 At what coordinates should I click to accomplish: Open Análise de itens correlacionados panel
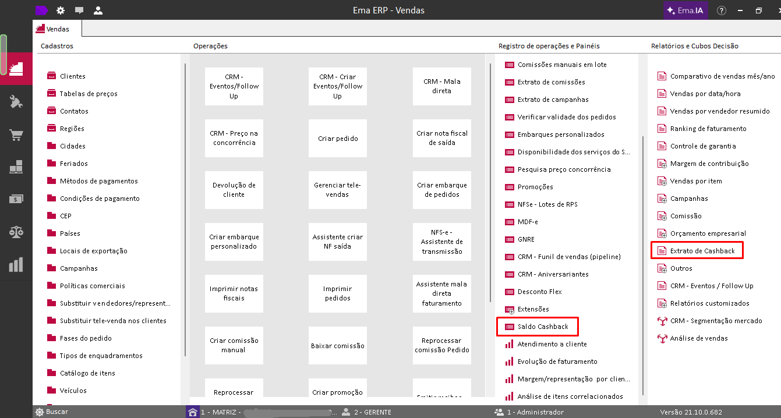(x=570, y=396)
